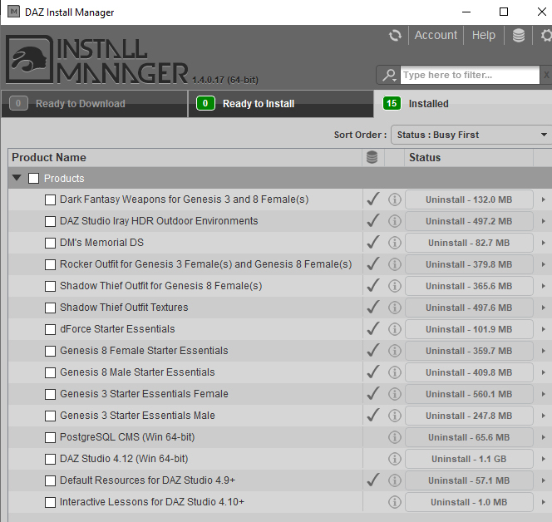The image size is (552, 522).
Task: Show info for Shadow Thief Outfit Textures
Action: (395, 308)
